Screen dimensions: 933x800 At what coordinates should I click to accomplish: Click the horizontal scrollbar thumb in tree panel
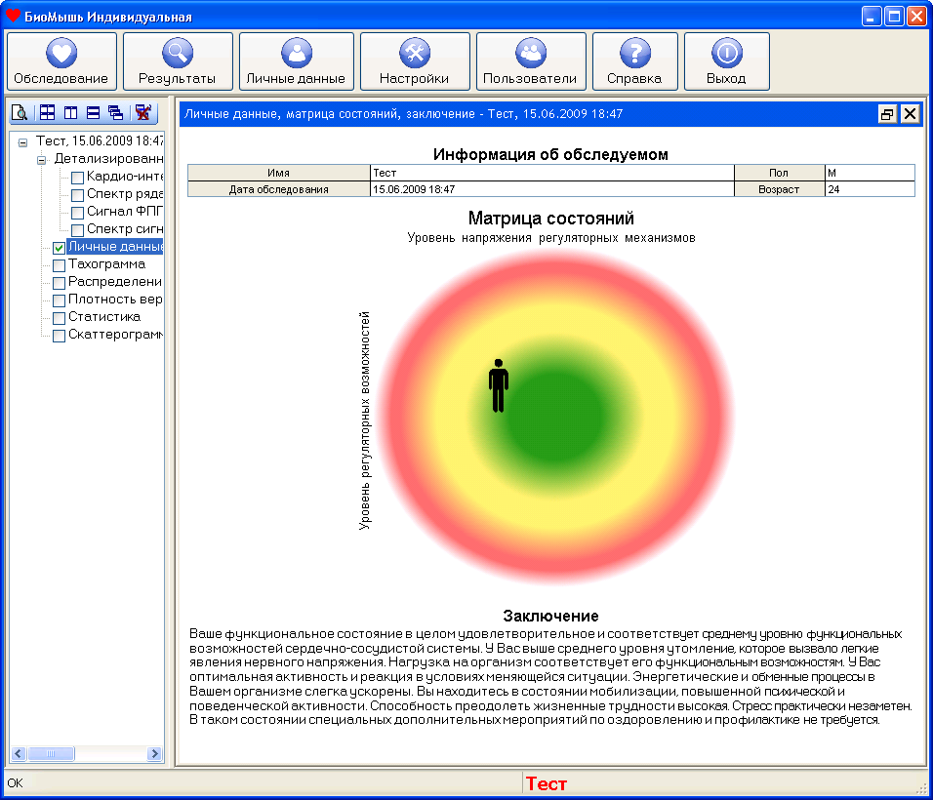coord(51,753)
